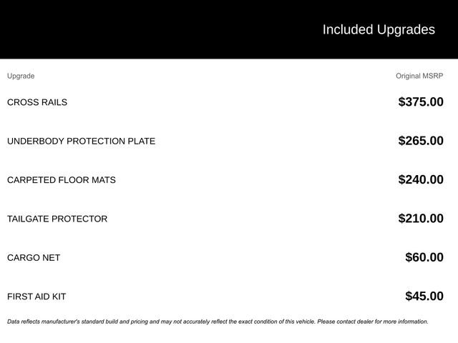Screen dimensions: 458x343
Task: Select the CARPETED FLOOR MATS entry
Action: click(62, 180)
